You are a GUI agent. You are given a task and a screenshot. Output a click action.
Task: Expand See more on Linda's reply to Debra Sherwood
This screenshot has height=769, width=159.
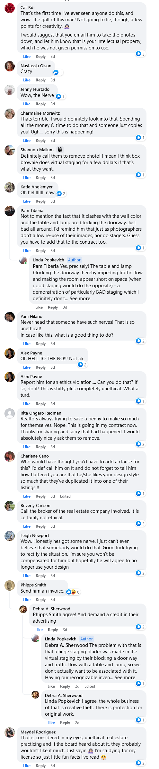coord(125,678)
